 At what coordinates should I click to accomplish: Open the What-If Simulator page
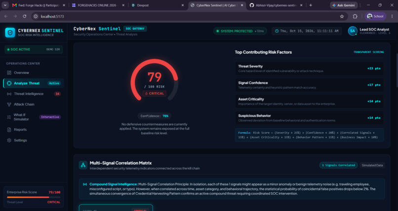[33, 117]
